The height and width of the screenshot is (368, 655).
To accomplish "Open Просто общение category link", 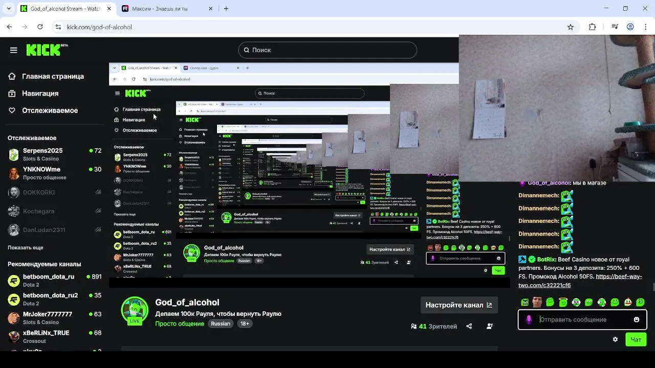I will click(180, 324).
